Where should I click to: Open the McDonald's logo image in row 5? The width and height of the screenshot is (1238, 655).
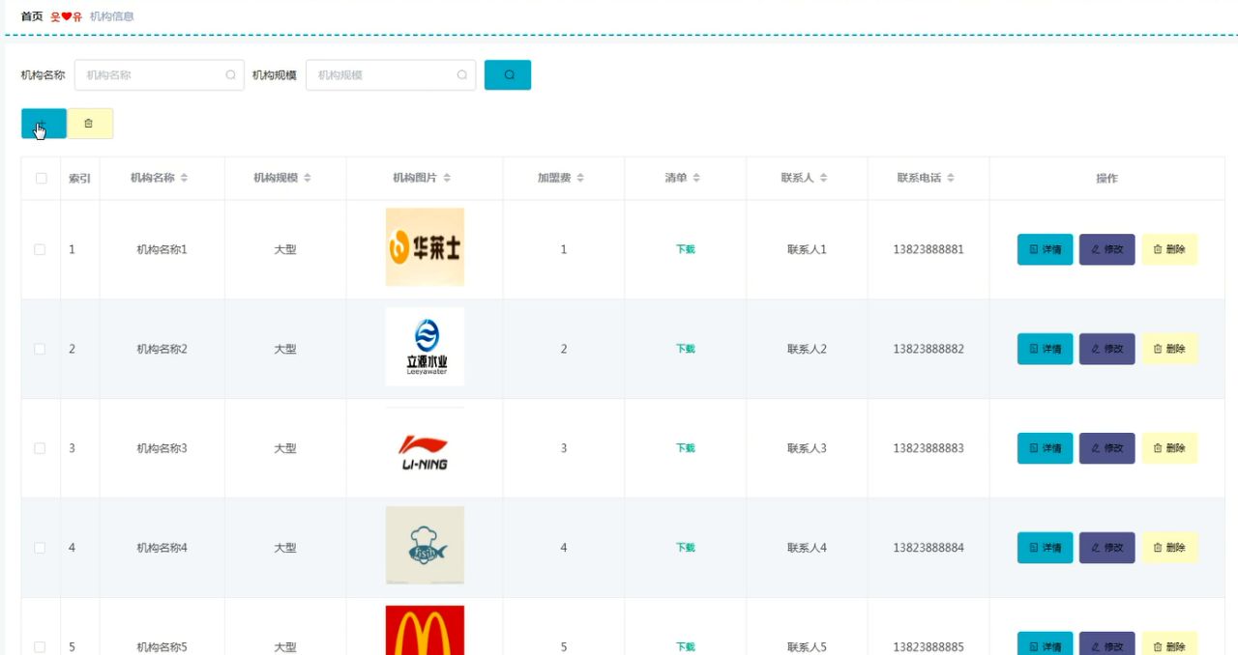click(425, 630)
